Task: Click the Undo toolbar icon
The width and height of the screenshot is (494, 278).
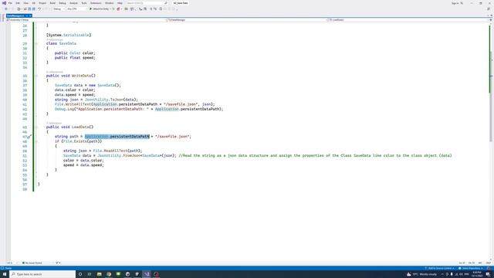Action: [x=39, y=8]
